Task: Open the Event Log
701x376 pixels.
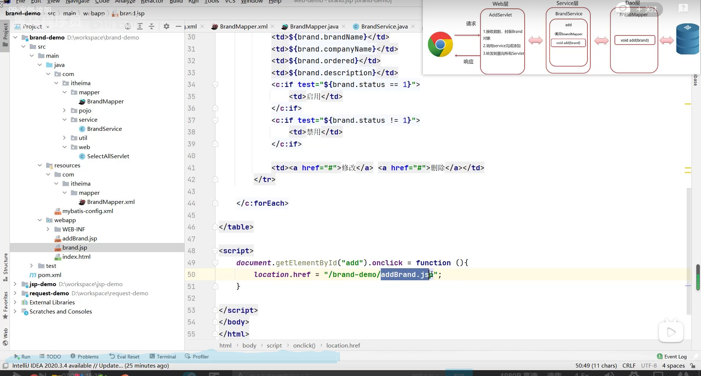Action: 672,357
